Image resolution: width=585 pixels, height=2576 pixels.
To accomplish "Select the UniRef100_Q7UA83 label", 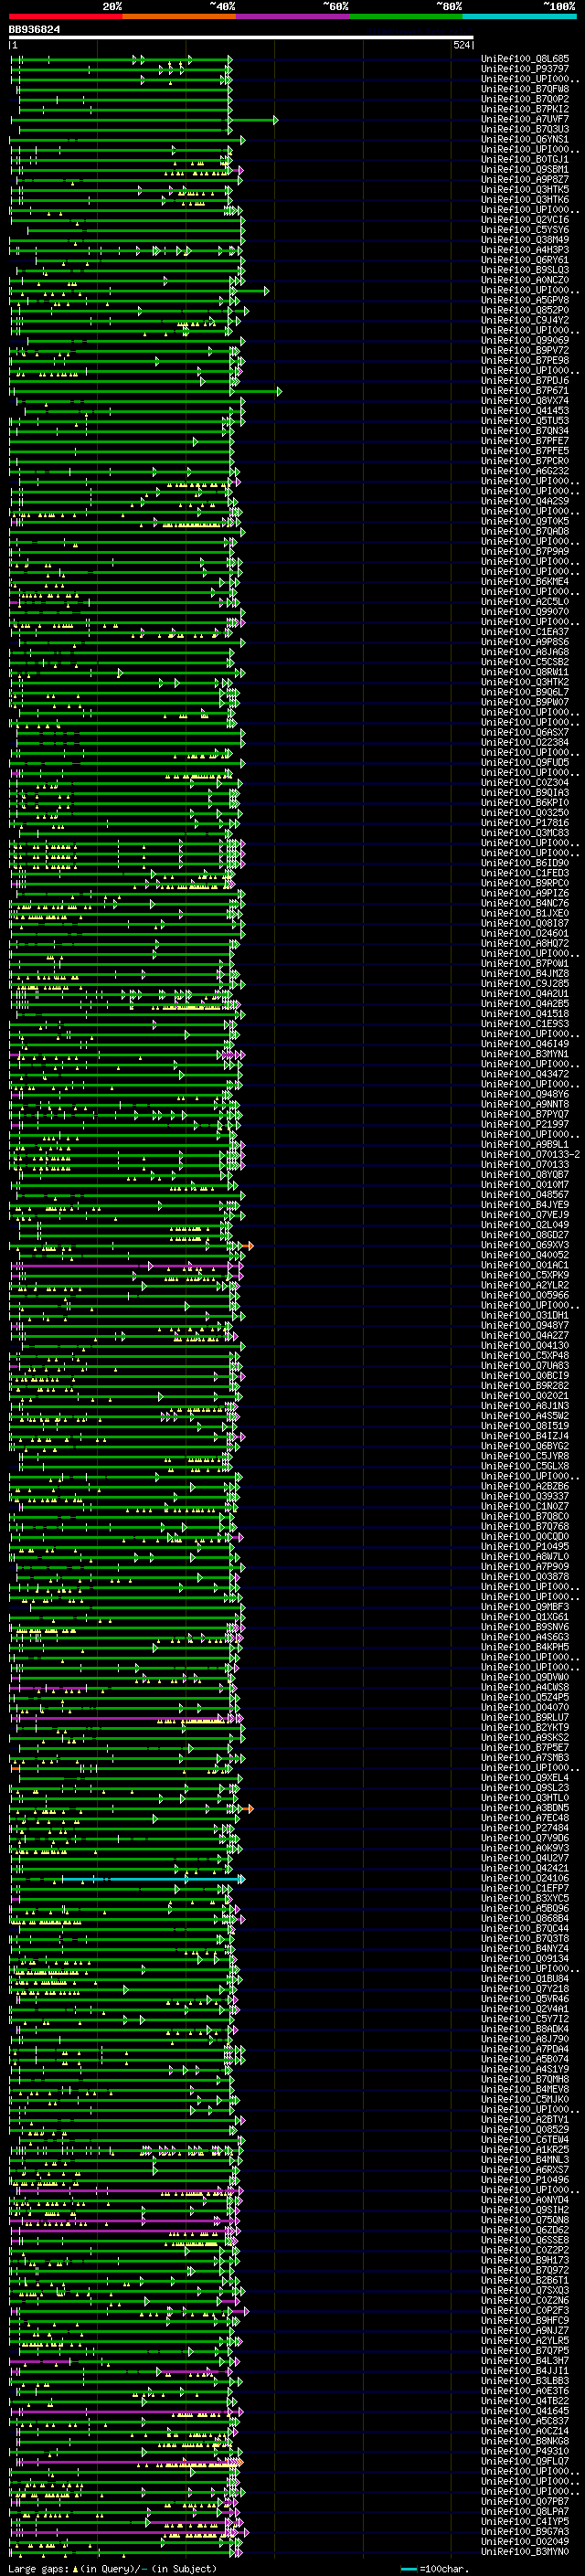I will click(x=525, y=1365).
